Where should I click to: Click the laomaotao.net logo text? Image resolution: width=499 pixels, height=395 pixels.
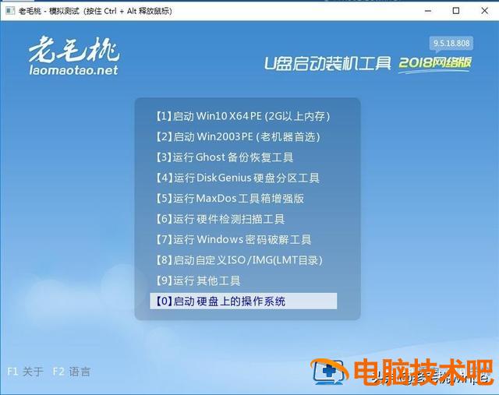pyautogui.click(x=73, y=70)
